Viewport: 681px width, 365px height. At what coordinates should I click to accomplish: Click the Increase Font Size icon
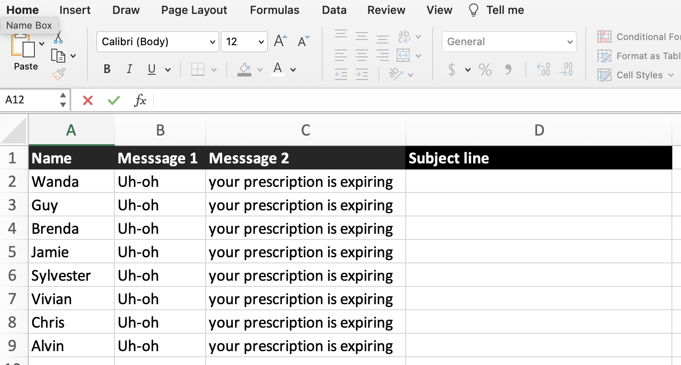tap(280, 41)
